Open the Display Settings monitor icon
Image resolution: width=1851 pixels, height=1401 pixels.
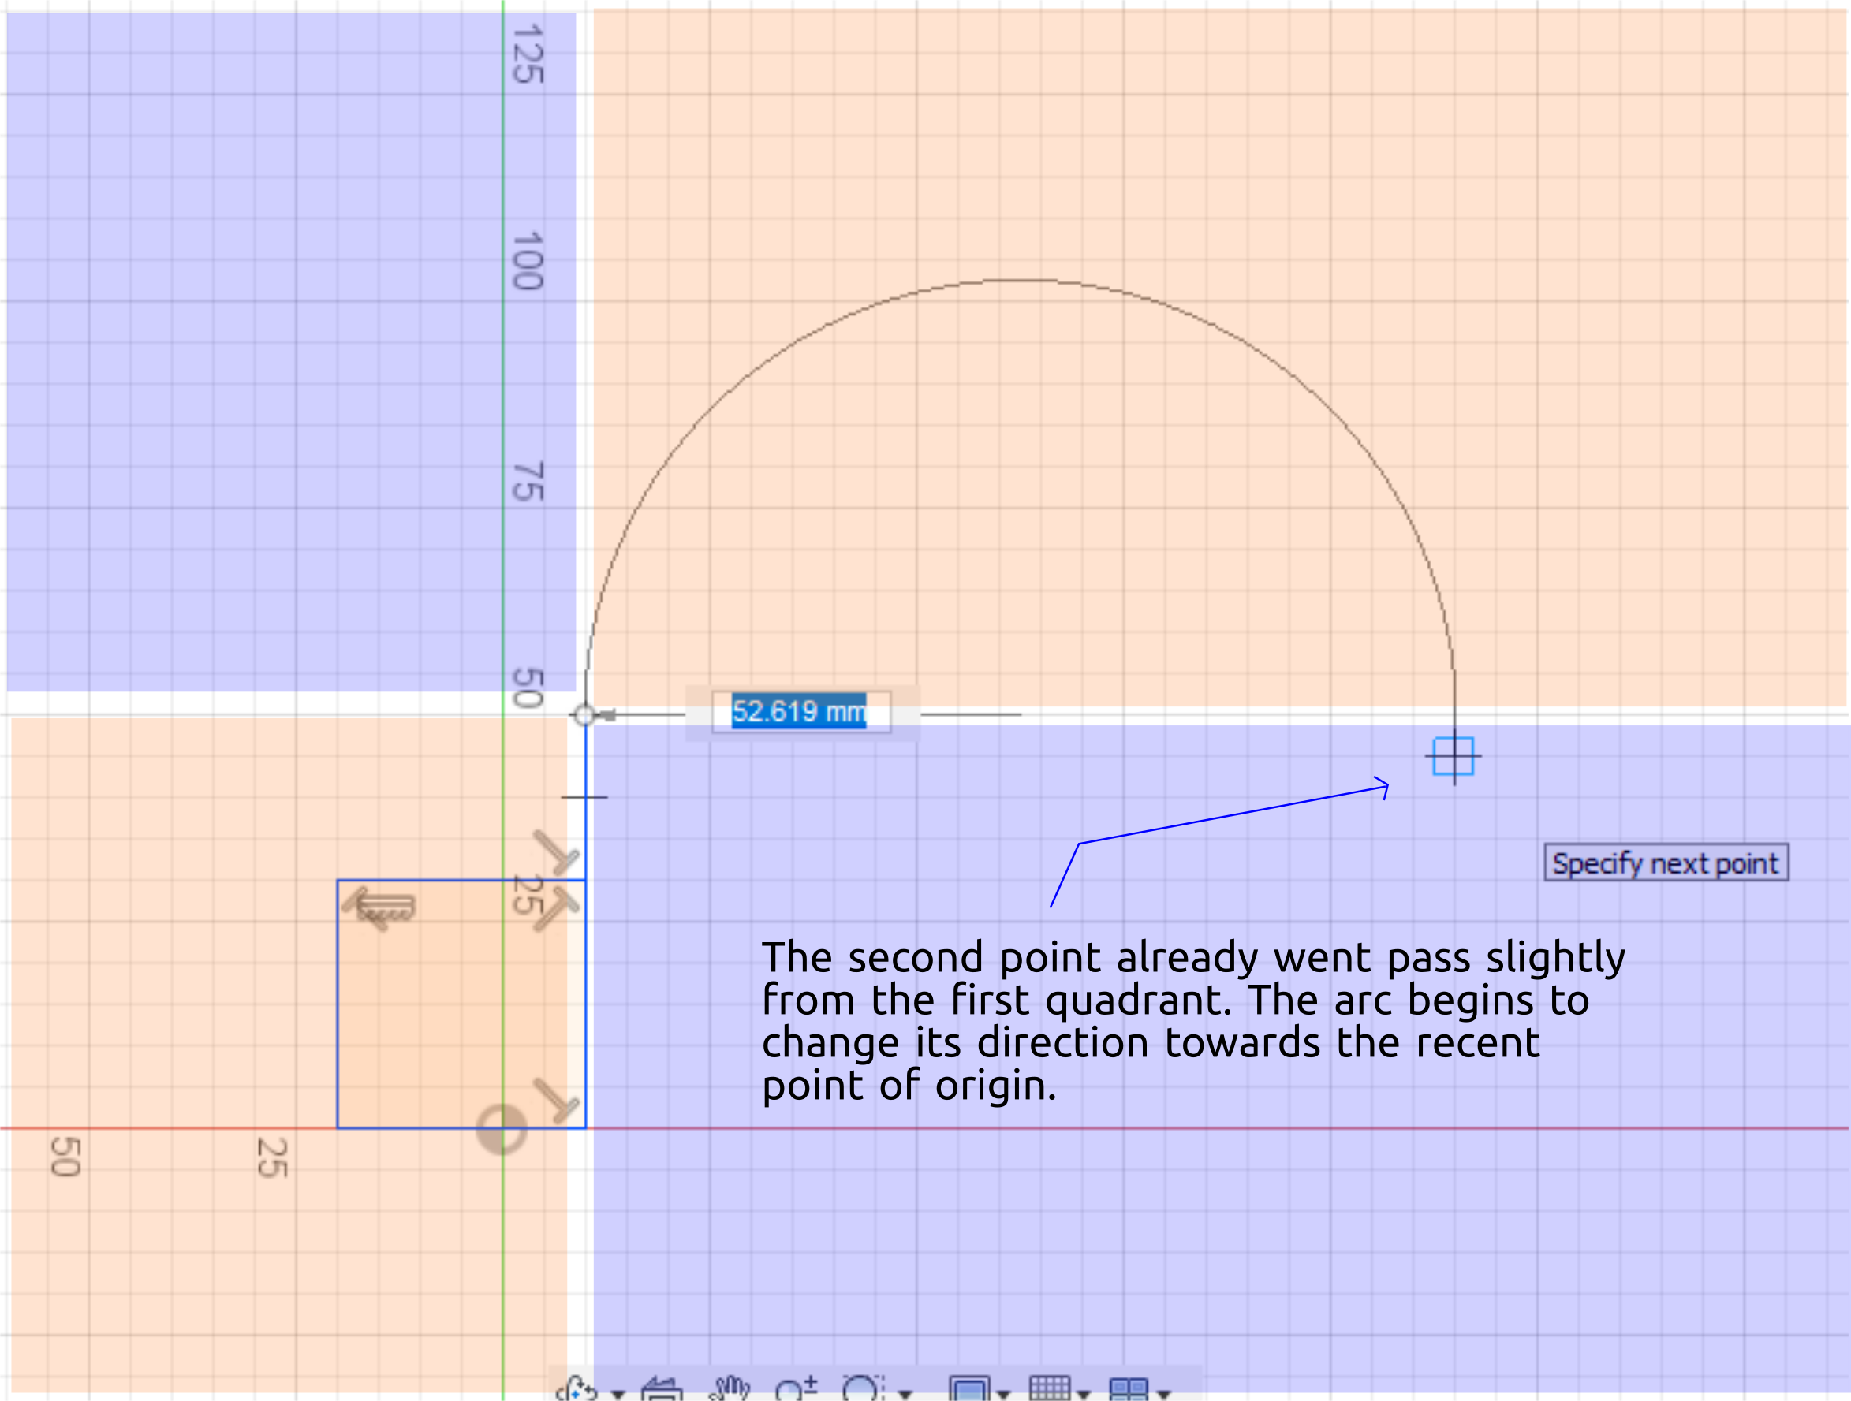pyautogui.click(x=970, y=1389)
